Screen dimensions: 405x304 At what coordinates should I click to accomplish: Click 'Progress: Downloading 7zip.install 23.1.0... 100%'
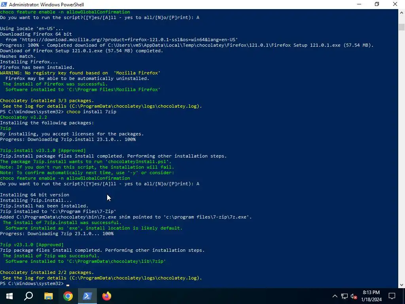(x=68, y=139)
